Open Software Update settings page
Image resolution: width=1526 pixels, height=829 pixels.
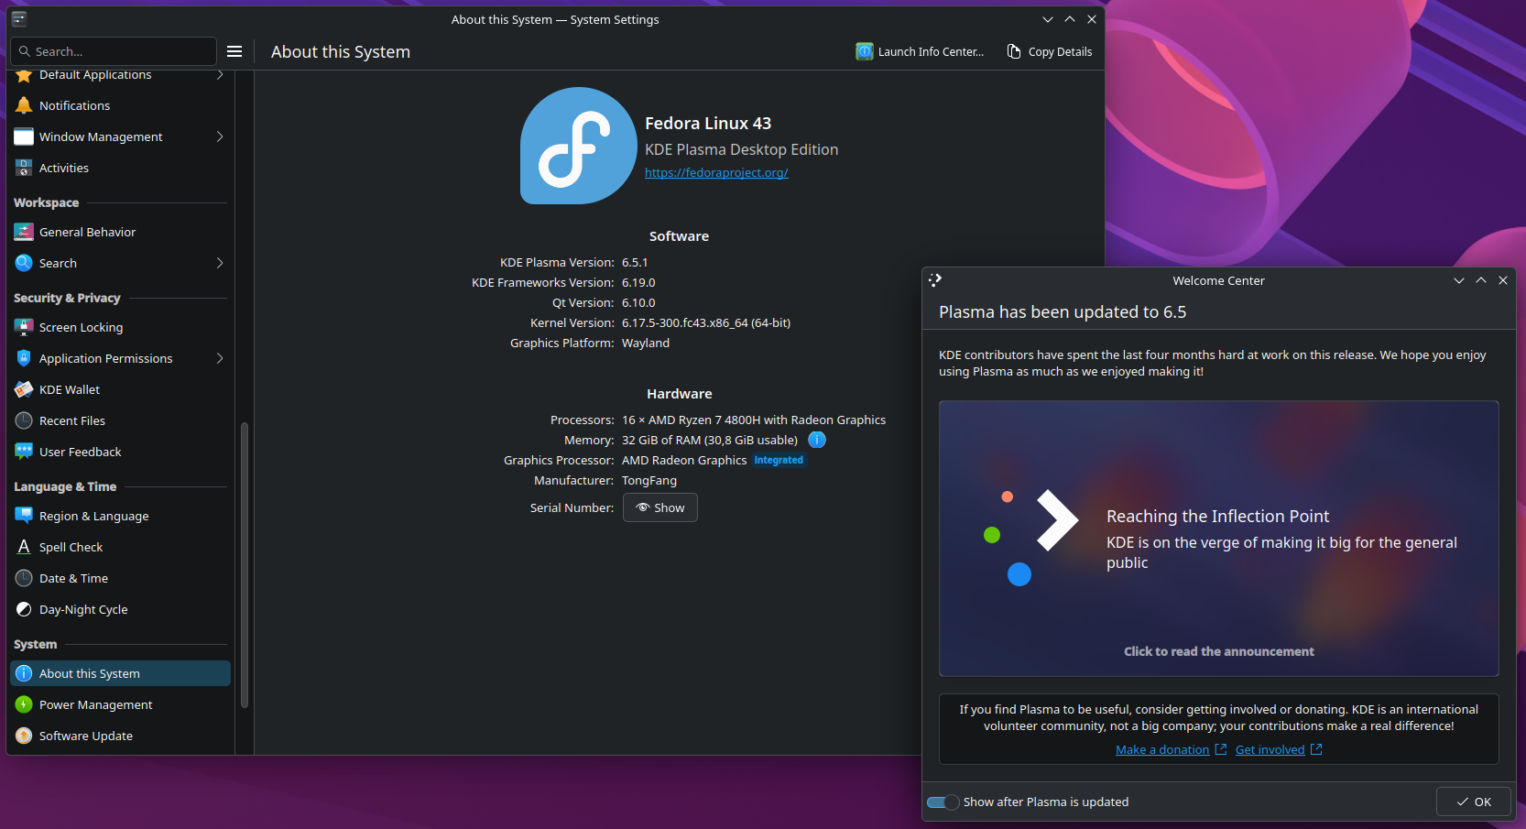pos(86,736)
